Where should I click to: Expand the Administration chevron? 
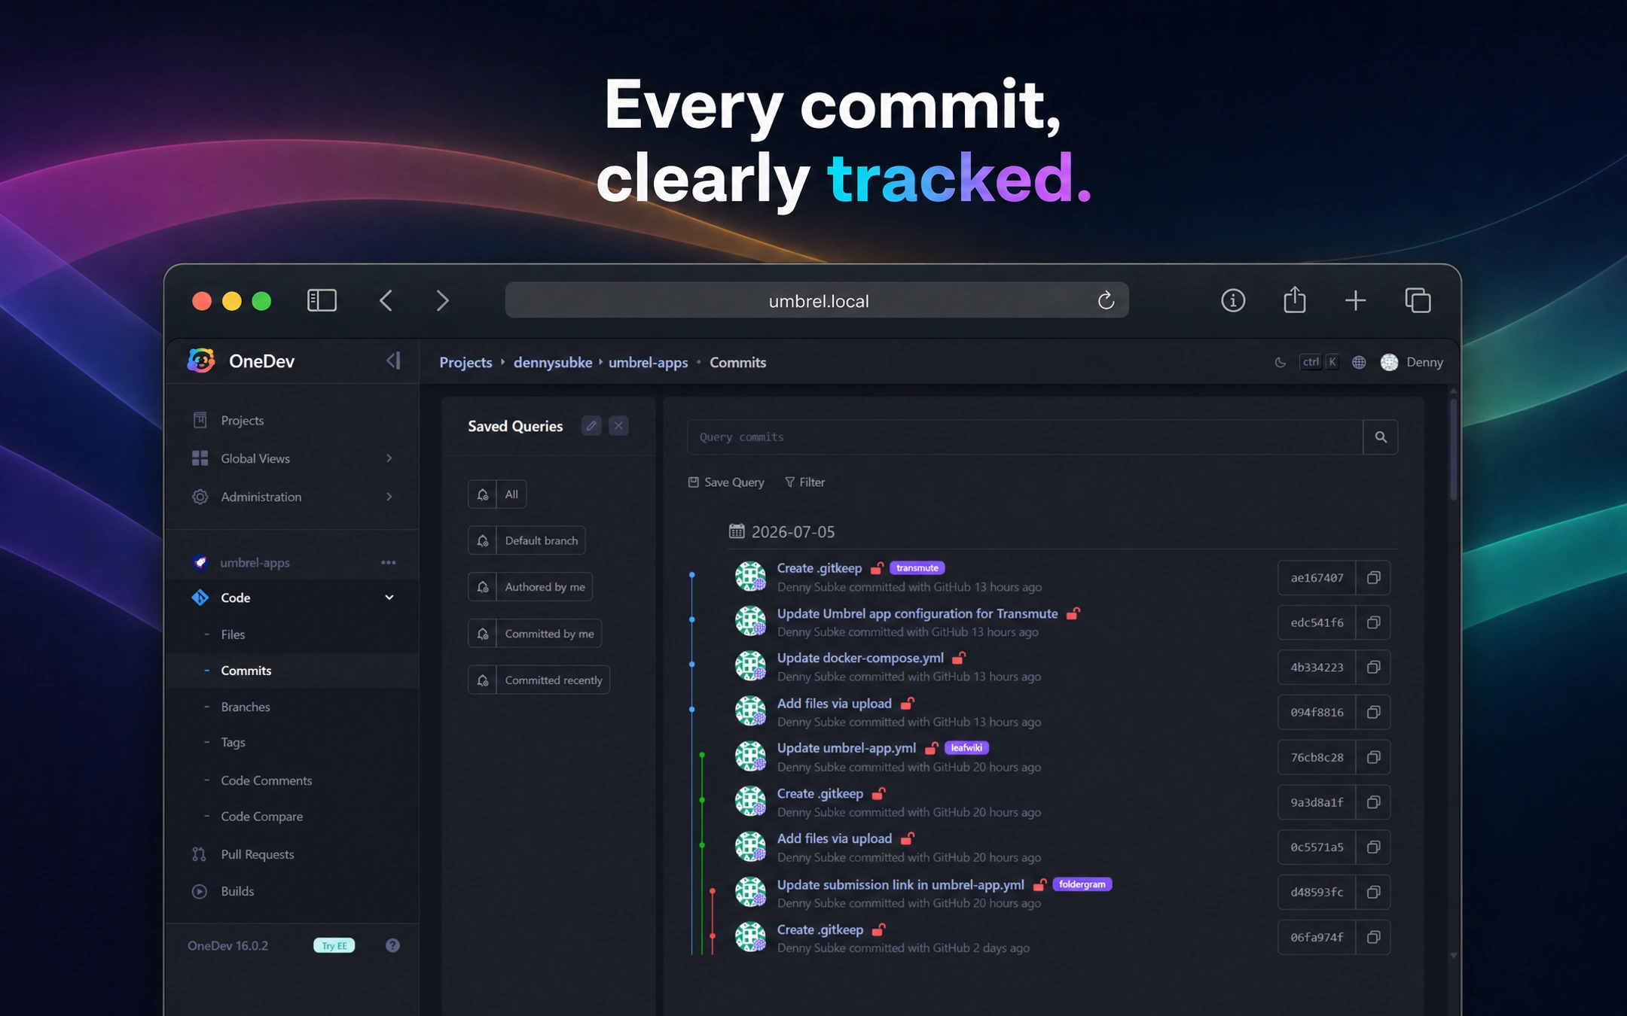tap(389, 497)
